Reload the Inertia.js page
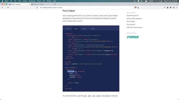This screenshot has width=179, height=100. (x=8, y=7)
